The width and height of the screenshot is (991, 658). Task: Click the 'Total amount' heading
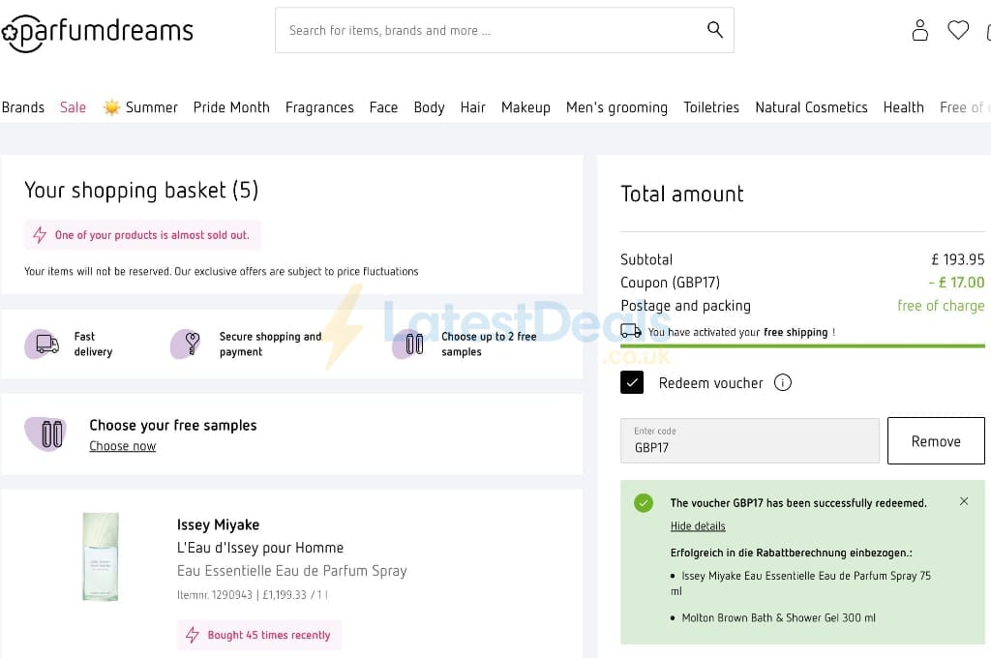coord(682,194)
